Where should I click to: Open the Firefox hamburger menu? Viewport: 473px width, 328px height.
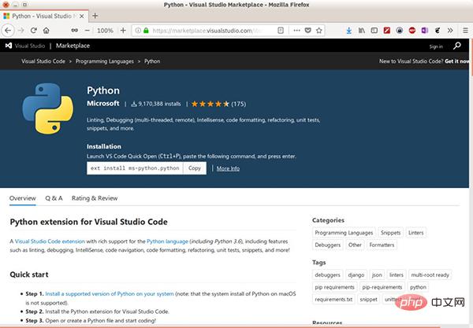pyautogui.click(x=465, y=31)
